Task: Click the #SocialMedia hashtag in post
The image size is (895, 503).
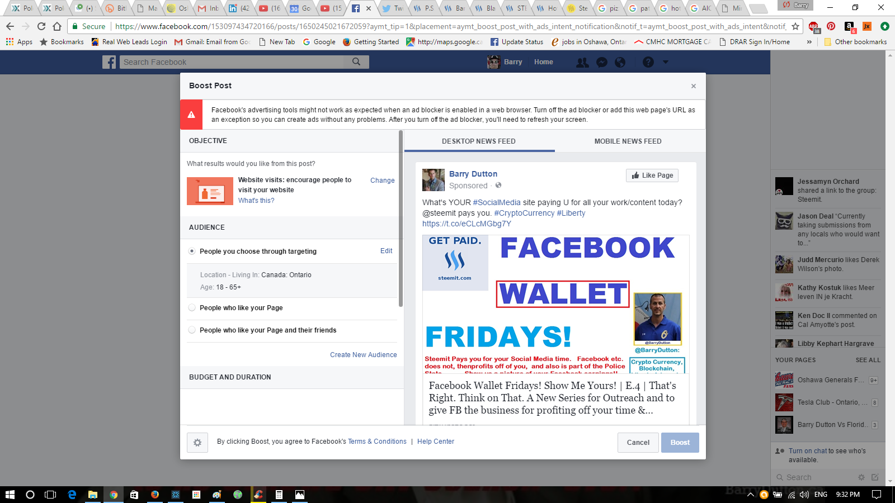Action: [x=497, y=202]
